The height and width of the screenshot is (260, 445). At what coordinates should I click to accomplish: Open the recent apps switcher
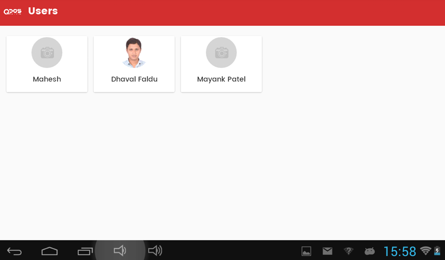tap(85, 251)
